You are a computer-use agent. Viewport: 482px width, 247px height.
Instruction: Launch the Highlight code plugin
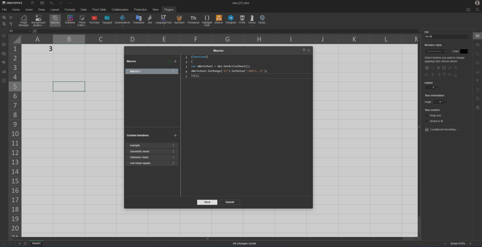(207, 20)
